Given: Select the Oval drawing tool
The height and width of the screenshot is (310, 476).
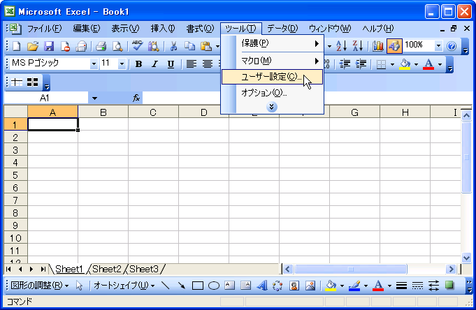Looking at the screenshot, I should [x=214, y=286].
